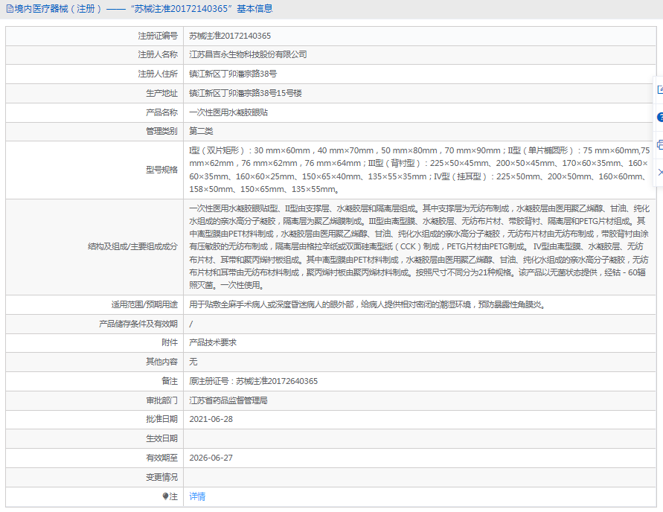663x512 pixels.
Task: Click the document icon in page header
Action: click(10, 9)
